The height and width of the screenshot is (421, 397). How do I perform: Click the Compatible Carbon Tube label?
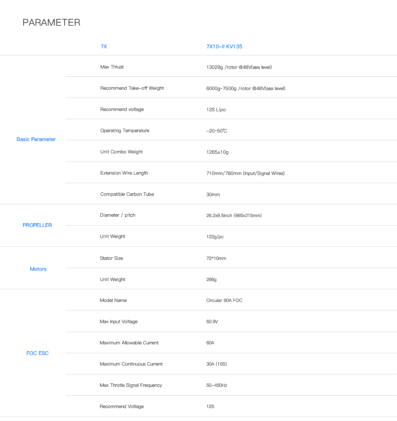[x=127, y=194]
